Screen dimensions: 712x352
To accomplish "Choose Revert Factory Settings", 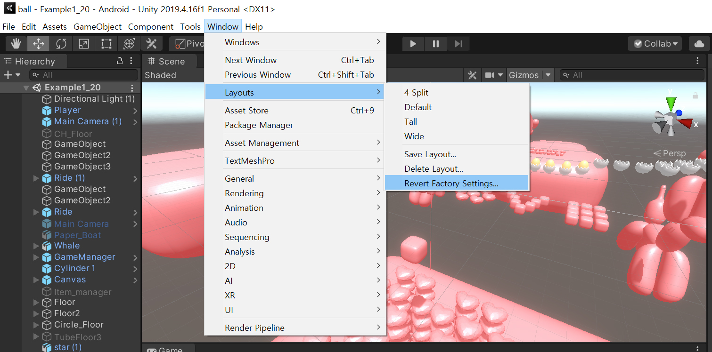I will click(457, 184).
